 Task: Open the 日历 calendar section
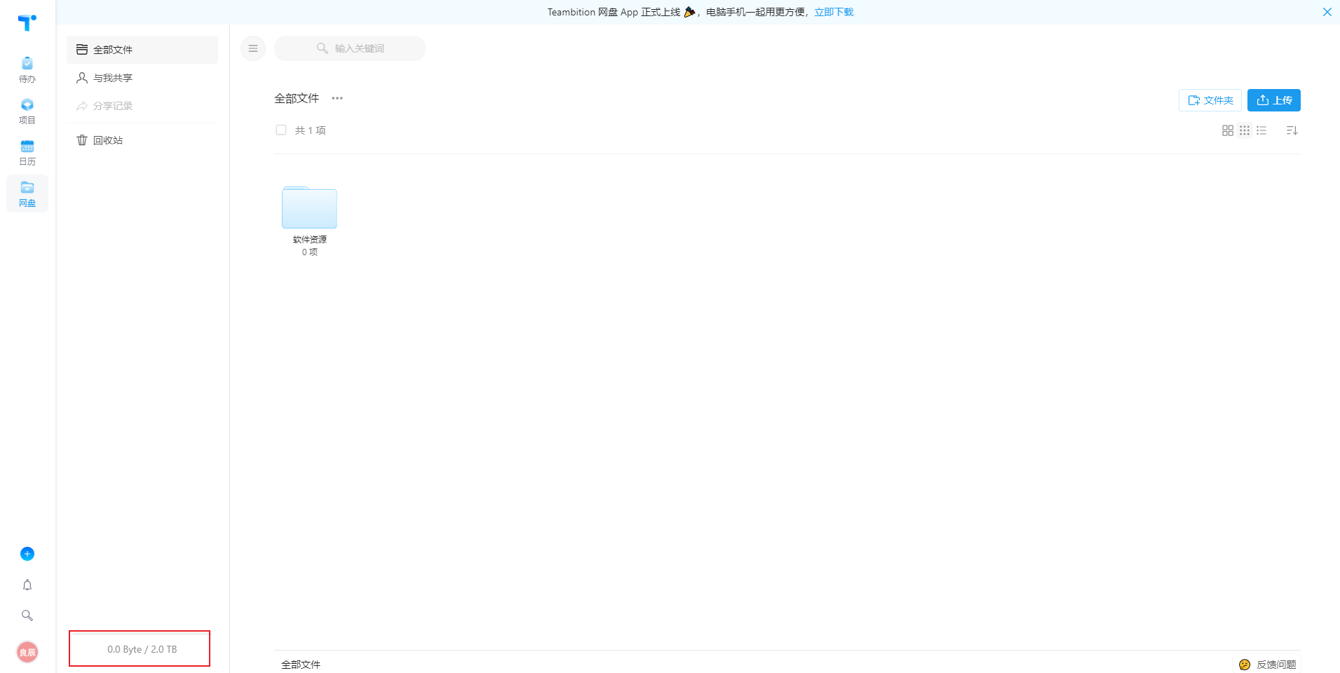pyautogui.click(x=27, y=153)
